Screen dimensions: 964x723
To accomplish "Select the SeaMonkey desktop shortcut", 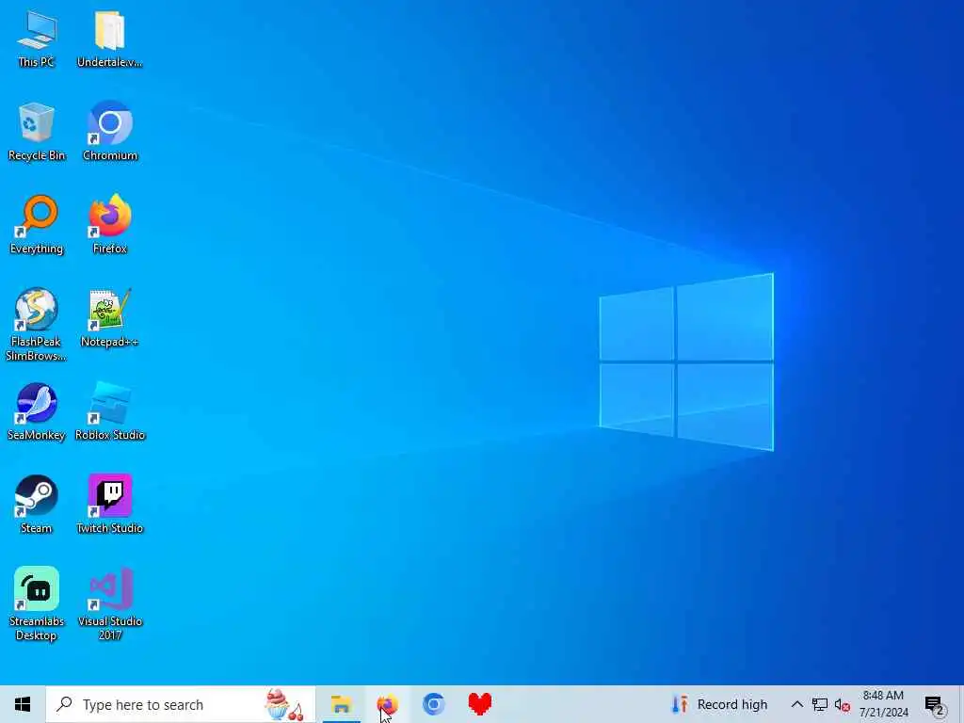I will (x=37, y=412).
